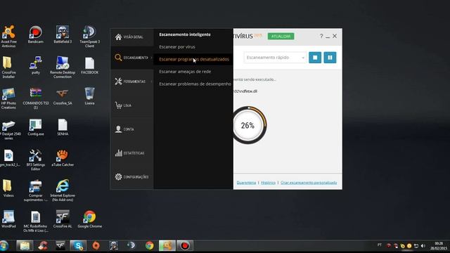This screenshot has width=450, height=253.
Task: Select TeamSpeak 3 Client desktop icon
Action: coord(89,37)
